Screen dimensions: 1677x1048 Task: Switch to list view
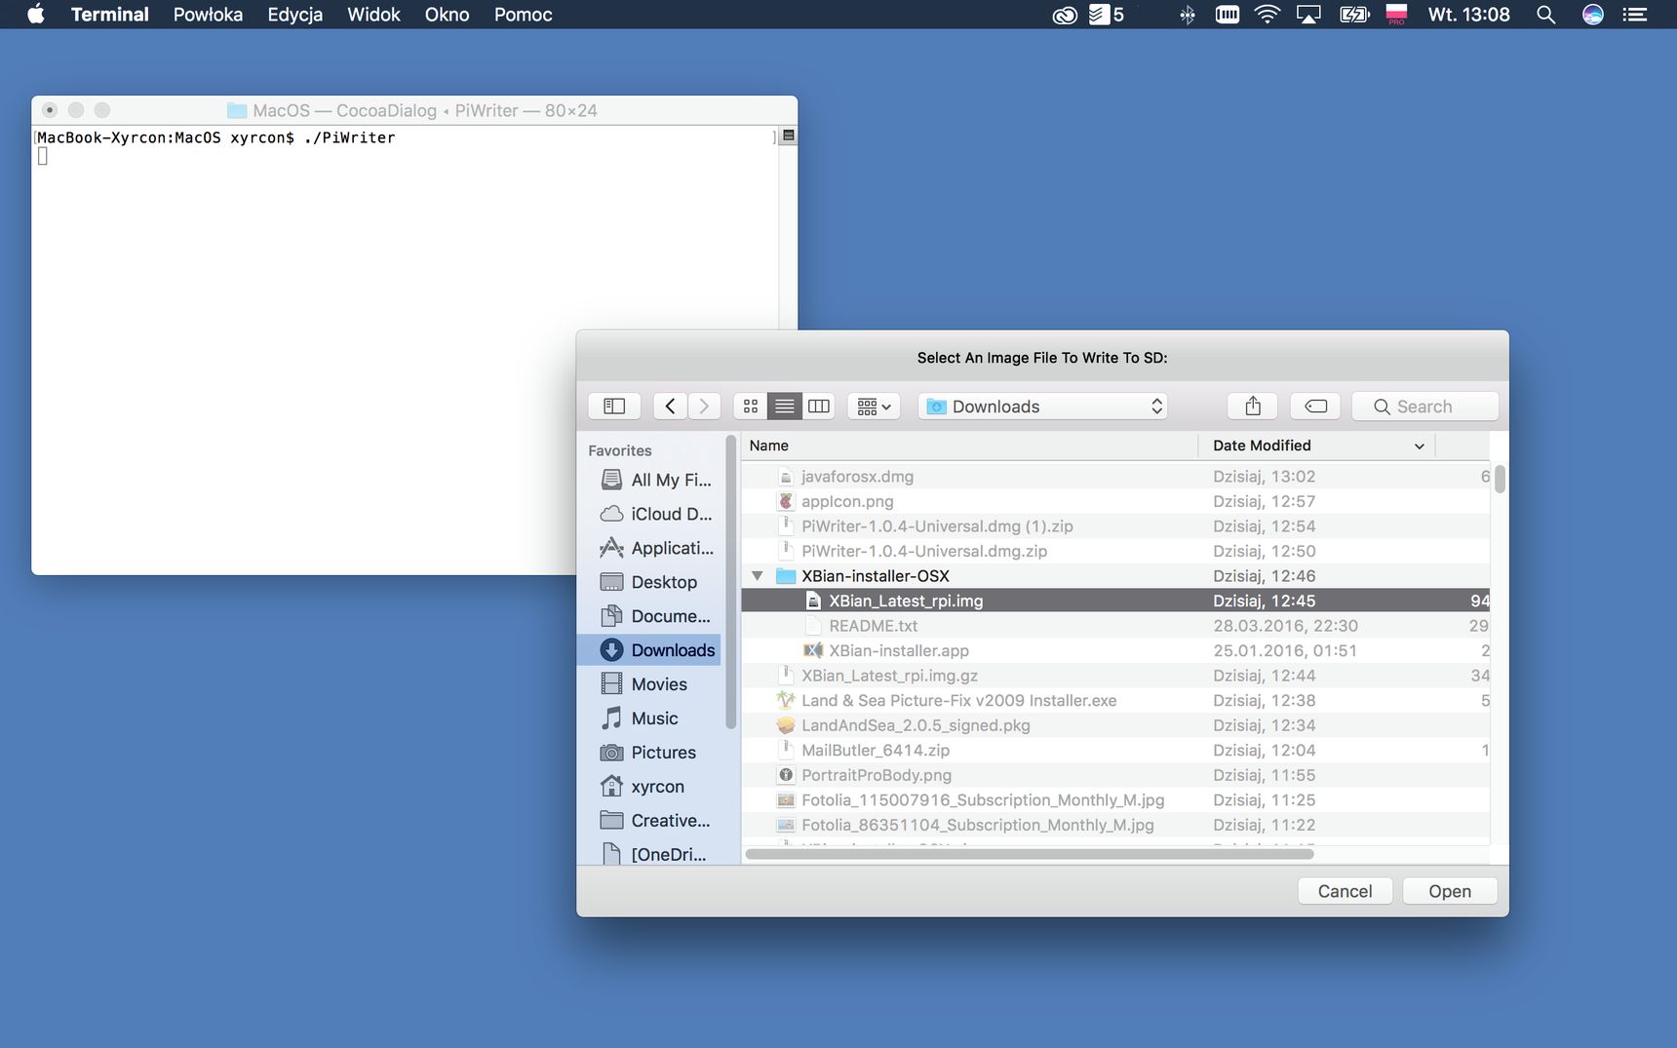(785, 407)
